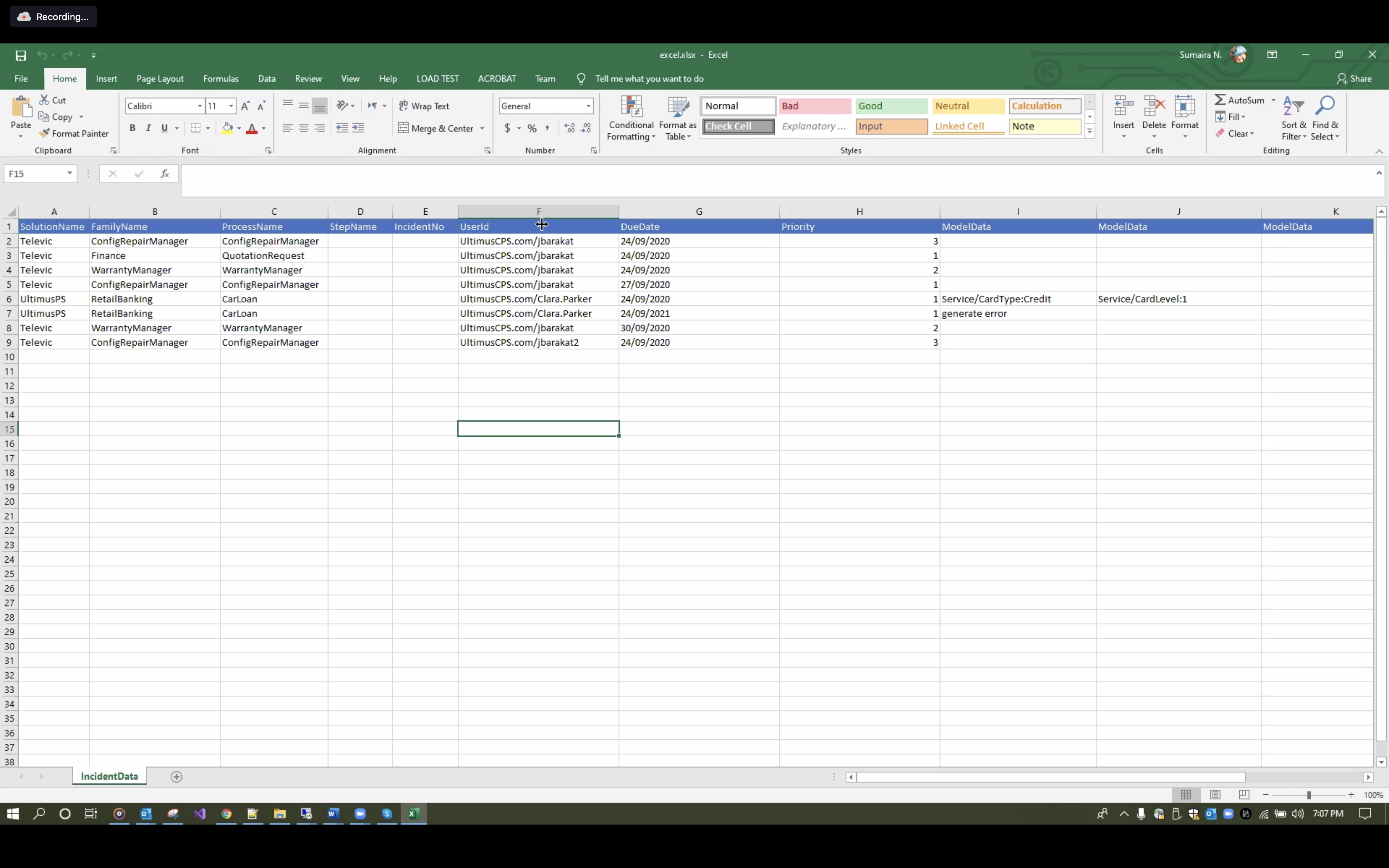The width and height of the screenshot is (1389, 868).
Task: Apply the yellow Fill Color bucket
Action: click(x=227, y=128)
